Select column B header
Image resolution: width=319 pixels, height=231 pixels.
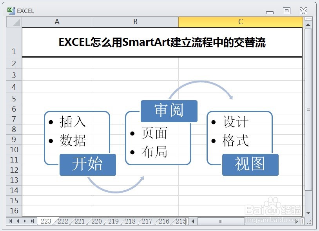pos(135,22)
